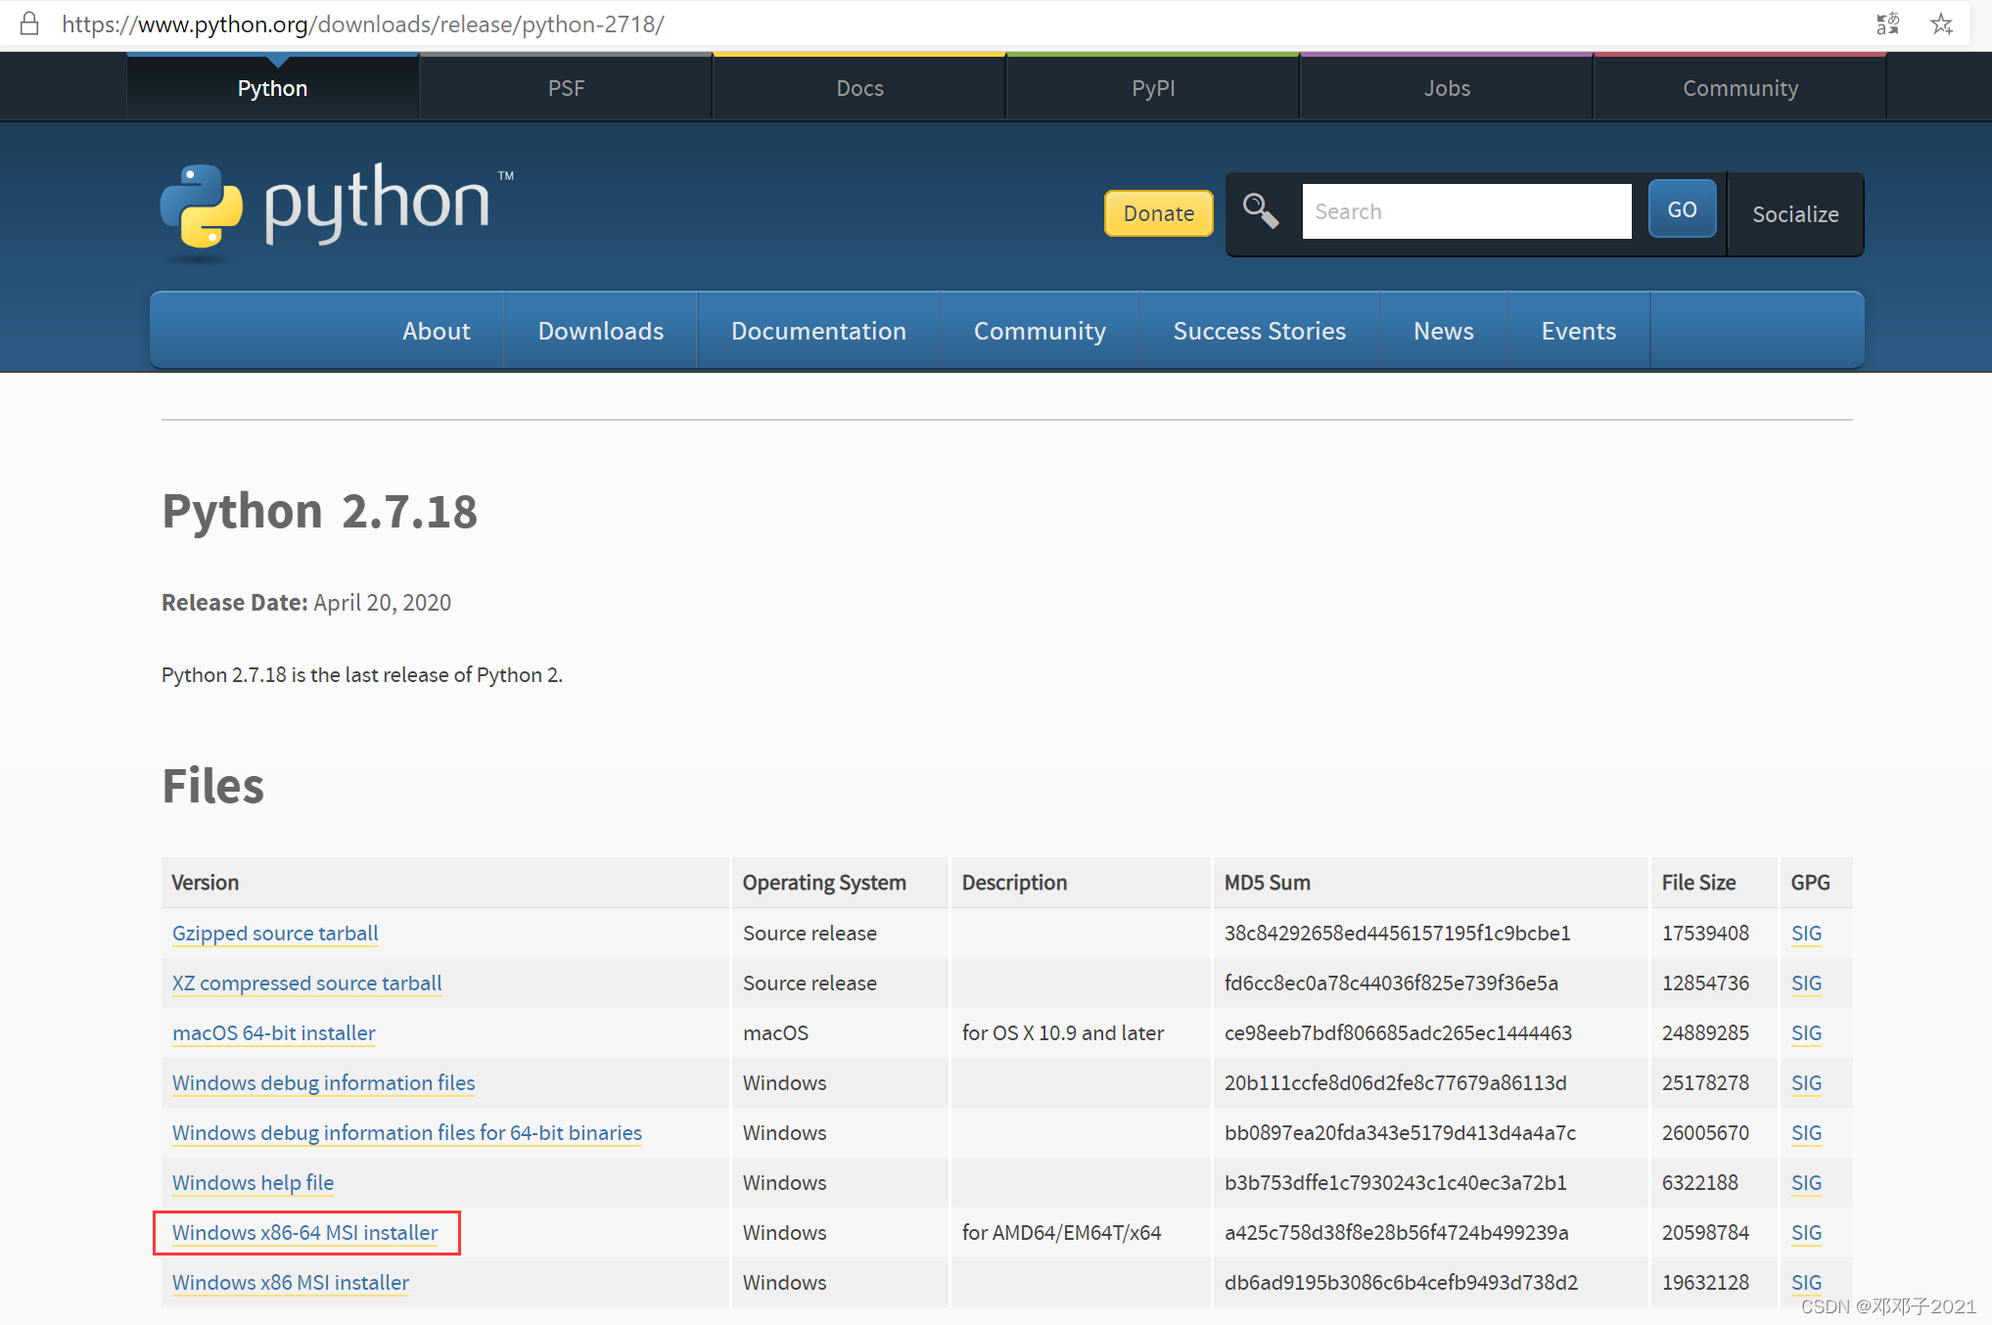Open the Success Stories menu item
The width and height of the screenshot is (1992, 1325).
pos(1259,331)
